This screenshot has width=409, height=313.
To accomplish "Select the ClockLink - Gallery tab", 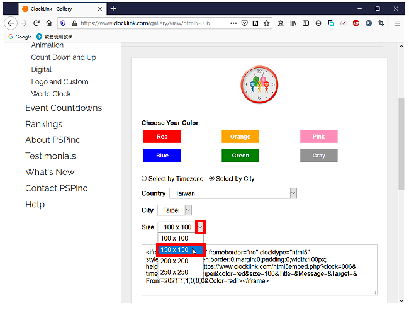I will pyautogui.click(x=62, y=9).
